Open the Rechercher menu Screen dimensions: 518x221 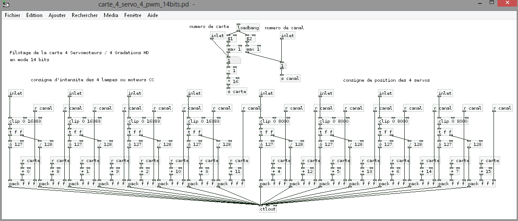(x=85, y=15)
